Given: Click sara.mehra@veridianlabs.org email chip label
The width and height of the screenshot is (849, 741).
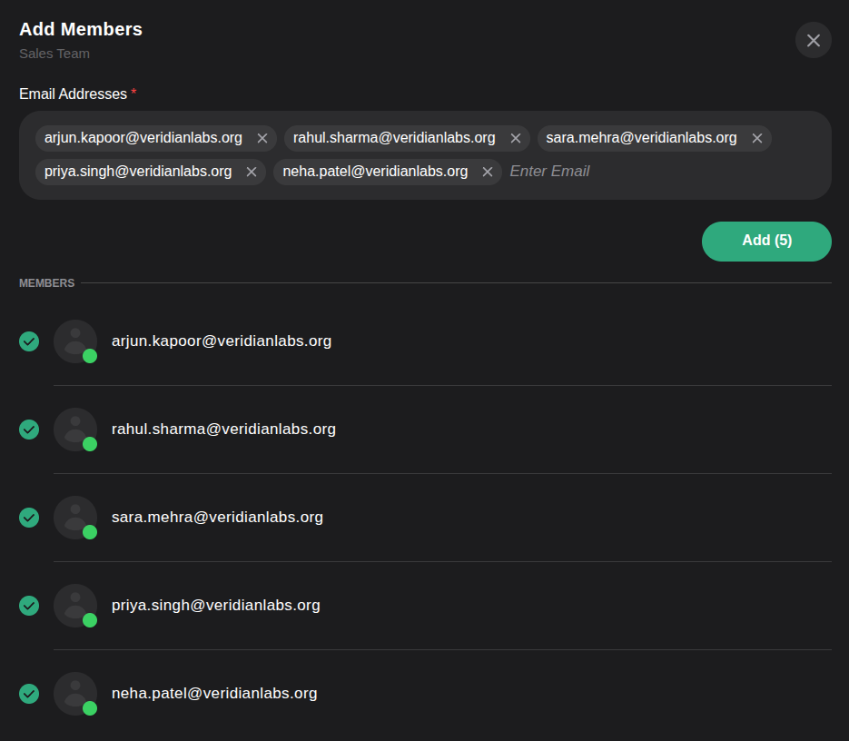Looking at the screenshot, I should pos(641,138).
